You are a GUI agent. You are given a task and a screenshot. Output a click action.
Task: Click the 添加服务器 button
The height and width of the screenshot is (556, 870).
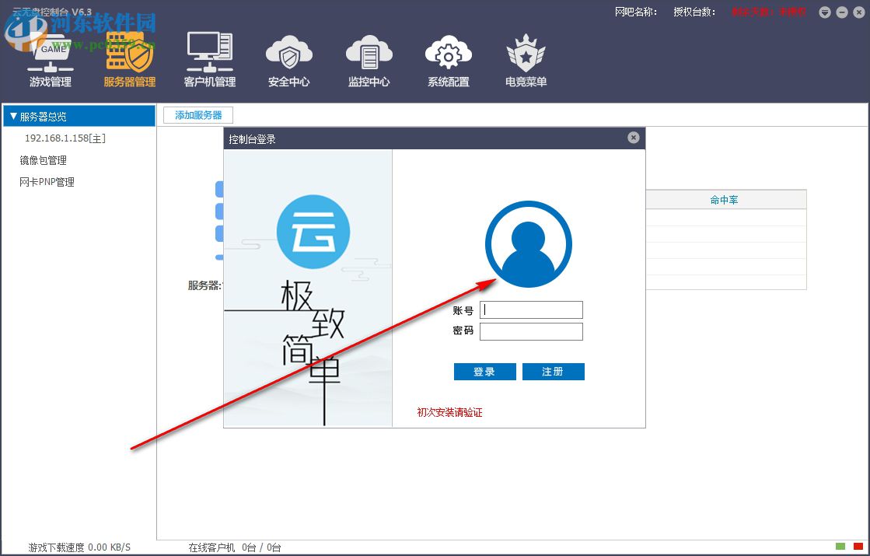(x=197, y=114)
